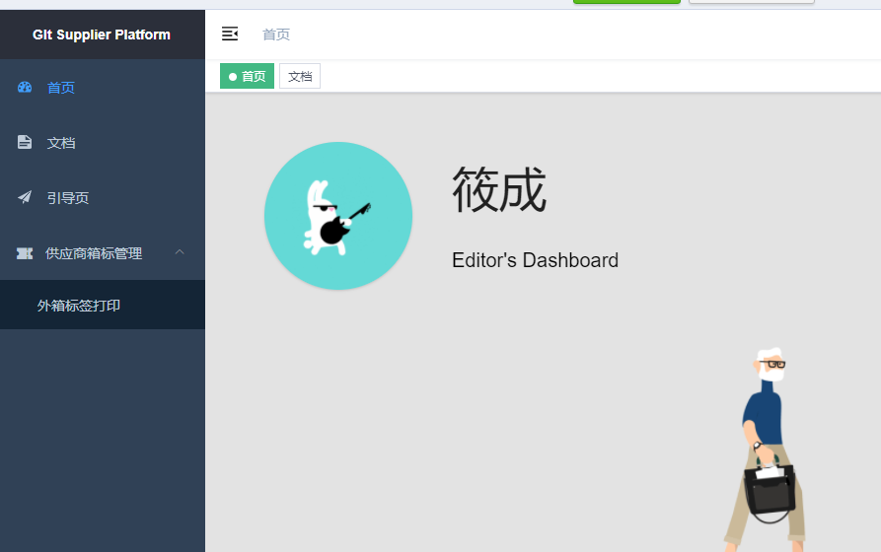Screen dimensions: 881x552
Task: Open 外箱标签打印 submenu item
Action: [79, 306]
